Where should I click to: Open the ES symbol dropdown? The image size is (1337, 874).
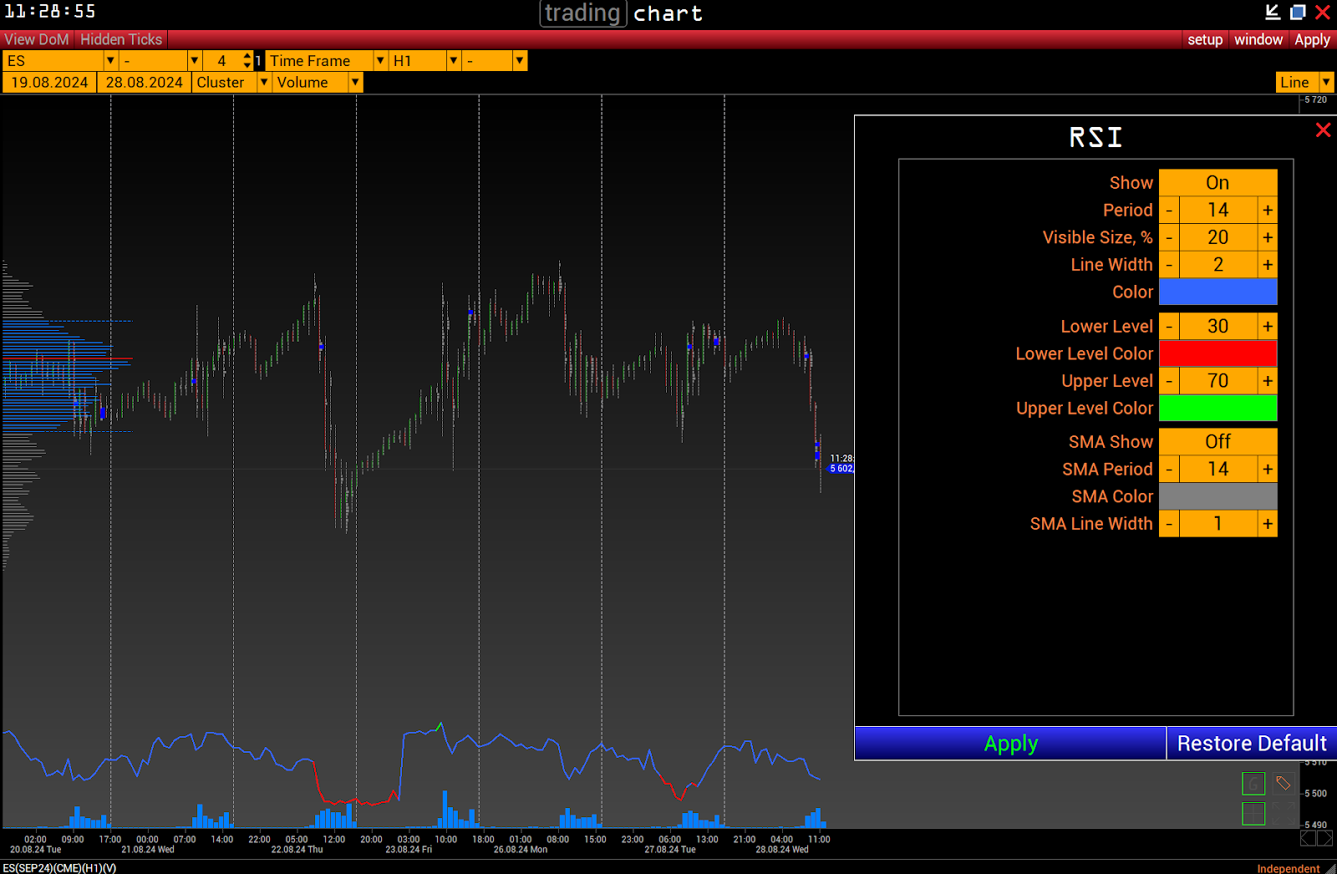tap(110, 61)
